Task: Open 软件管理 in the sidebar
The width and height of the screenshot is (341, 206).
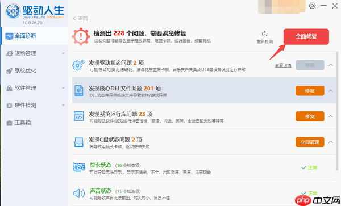Action: coord(34,88)
